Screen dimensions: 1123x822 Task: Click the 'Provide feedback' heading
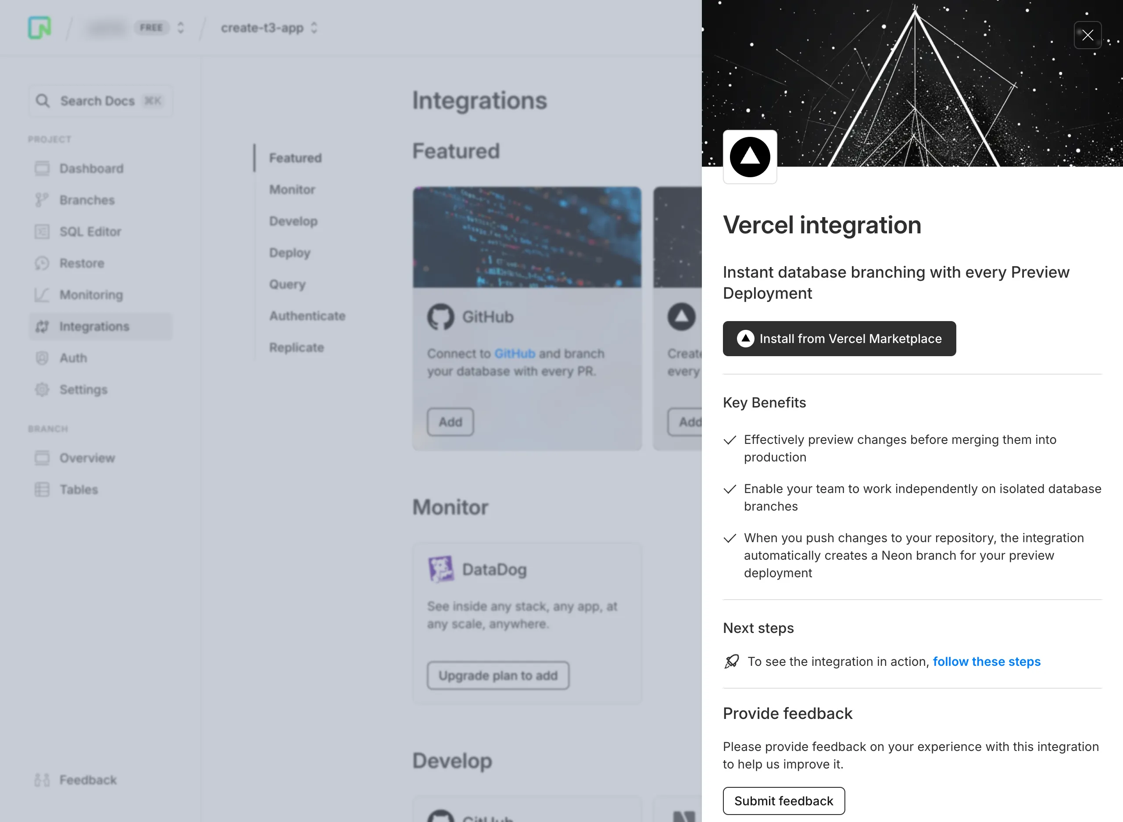[788, 713]
